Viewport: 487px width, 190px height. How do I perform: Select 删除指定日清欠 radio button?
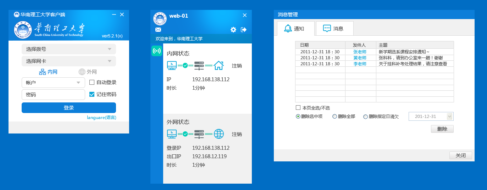pyautogui.click(x=365, y=117)
